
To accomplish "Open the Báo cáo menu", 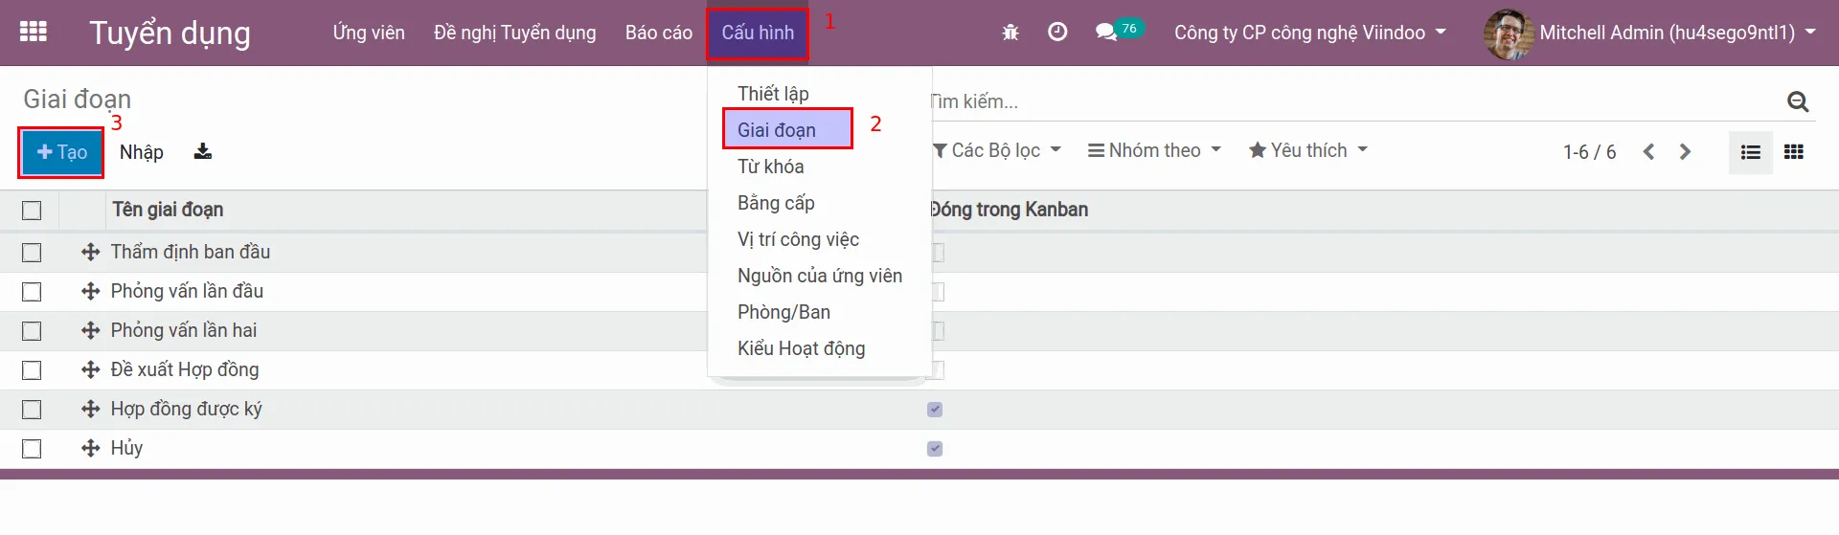I will click(x=659, y=33).
